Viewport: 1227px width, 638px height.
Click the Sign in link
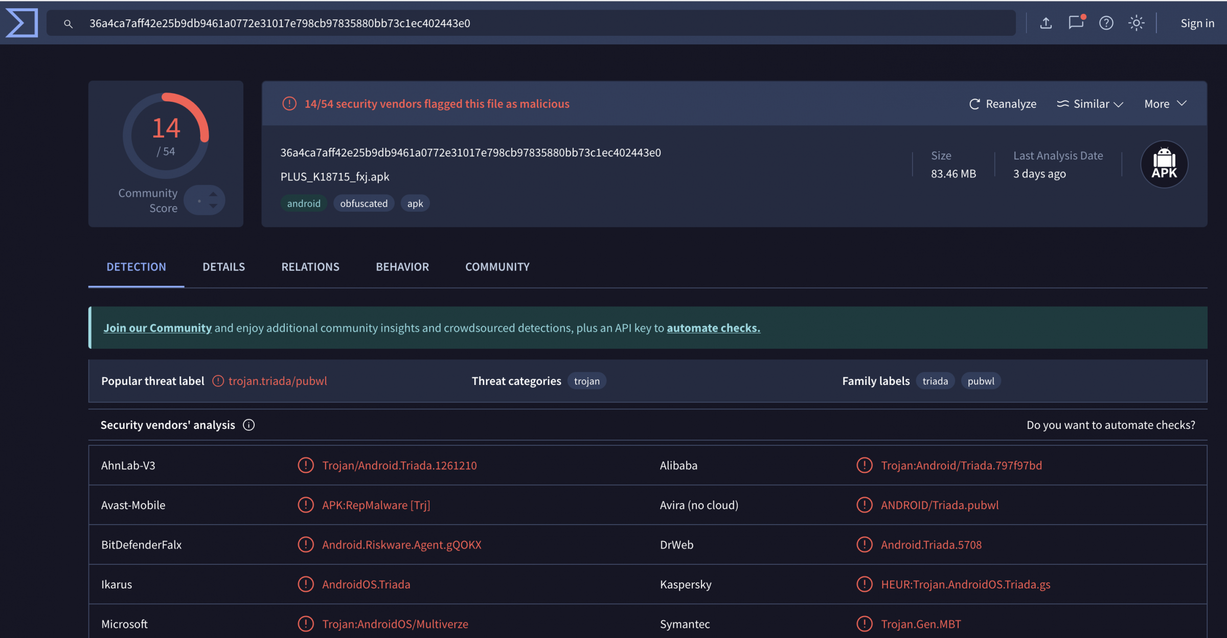pyautogui.click(x=1197, y=24)
